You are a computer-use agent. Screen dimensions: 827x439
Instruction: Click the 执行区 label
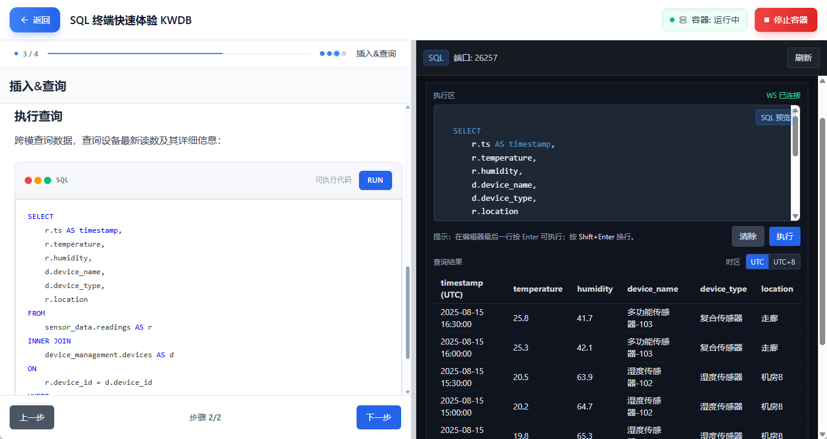[x=444, y=95]
